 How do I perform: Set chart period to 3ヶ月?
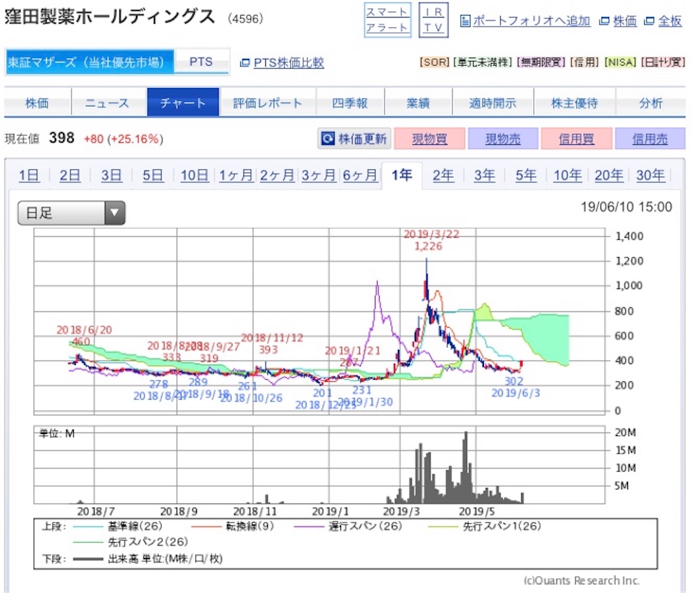[x=319, y=175]
